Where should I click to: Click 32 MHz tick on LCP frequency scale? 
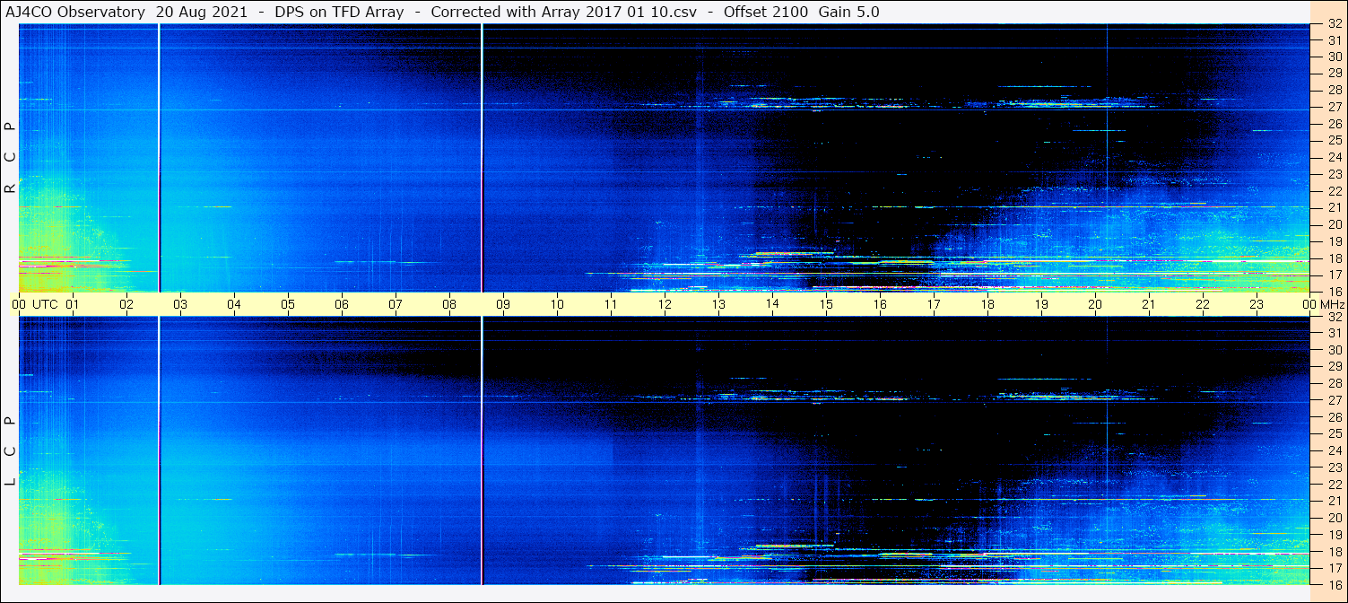coord(1334,317)
